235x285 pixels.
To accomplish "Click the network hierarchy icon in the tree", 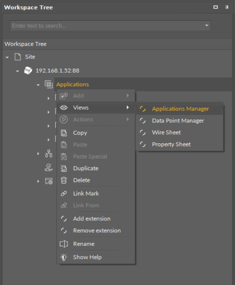I will 48,154.
